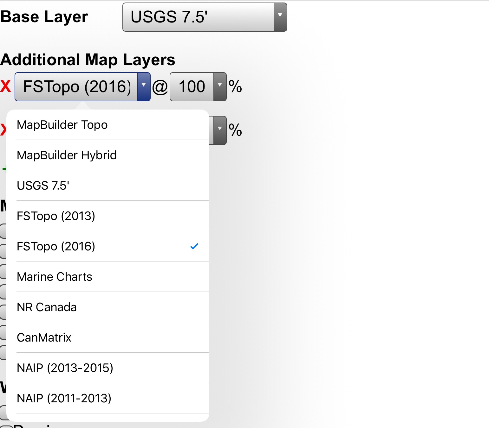Click the blue checkmark beside FSTopo (2016)

point(194,246)
